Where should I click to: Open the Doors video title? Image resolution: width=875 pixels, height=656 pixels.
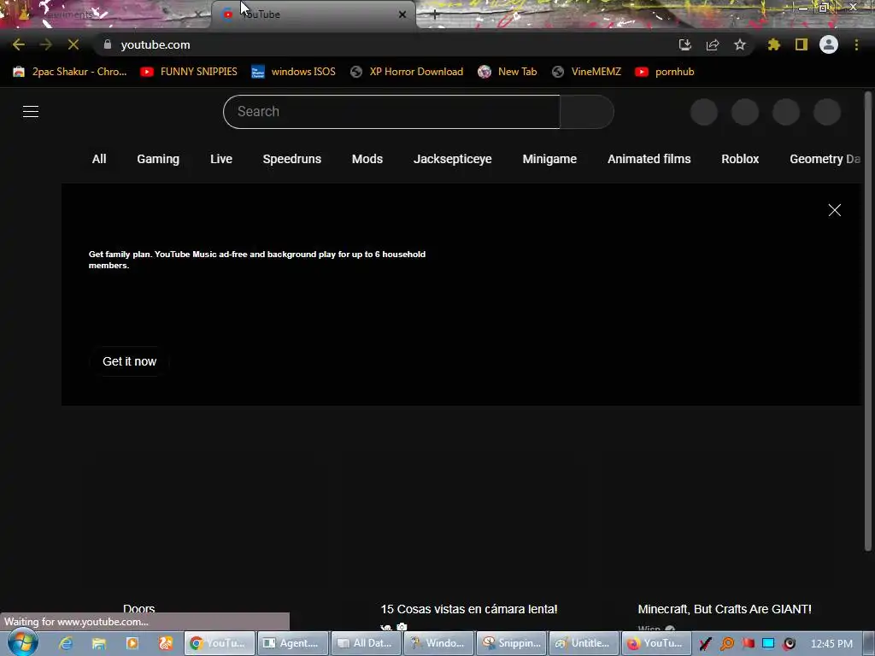[x=139, y=608]
